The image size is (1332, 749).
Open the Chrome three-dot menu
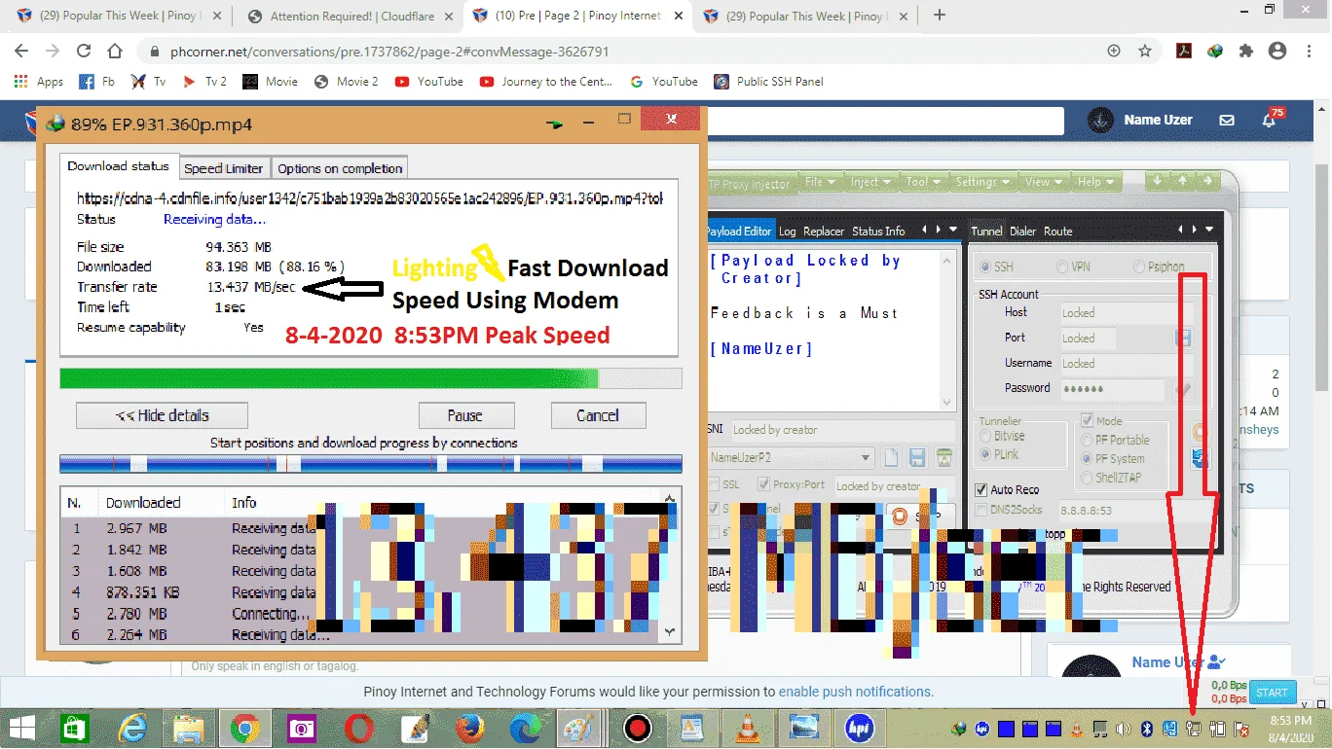click(1308, 51)
